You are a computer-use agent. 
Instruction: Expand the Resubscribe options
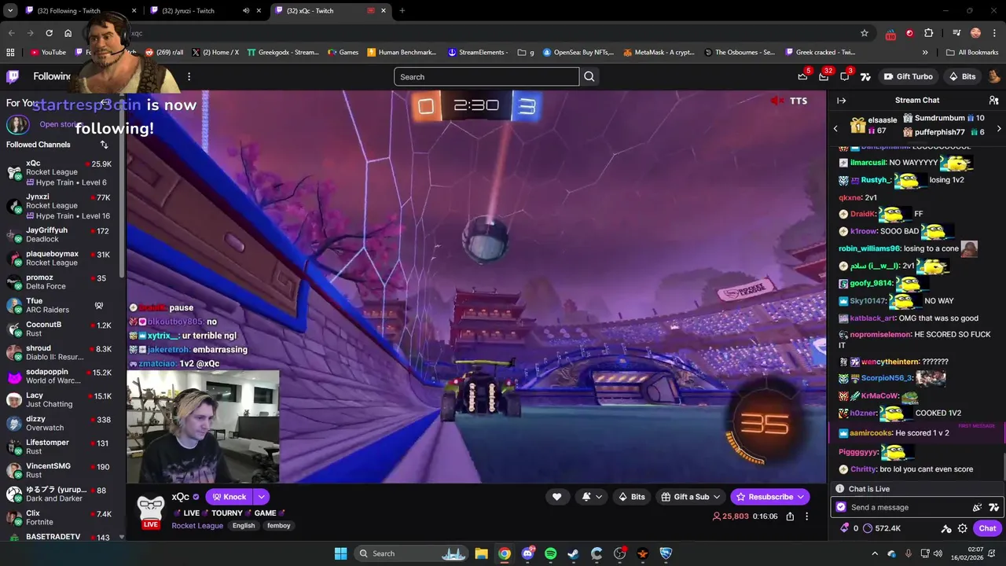801,497
